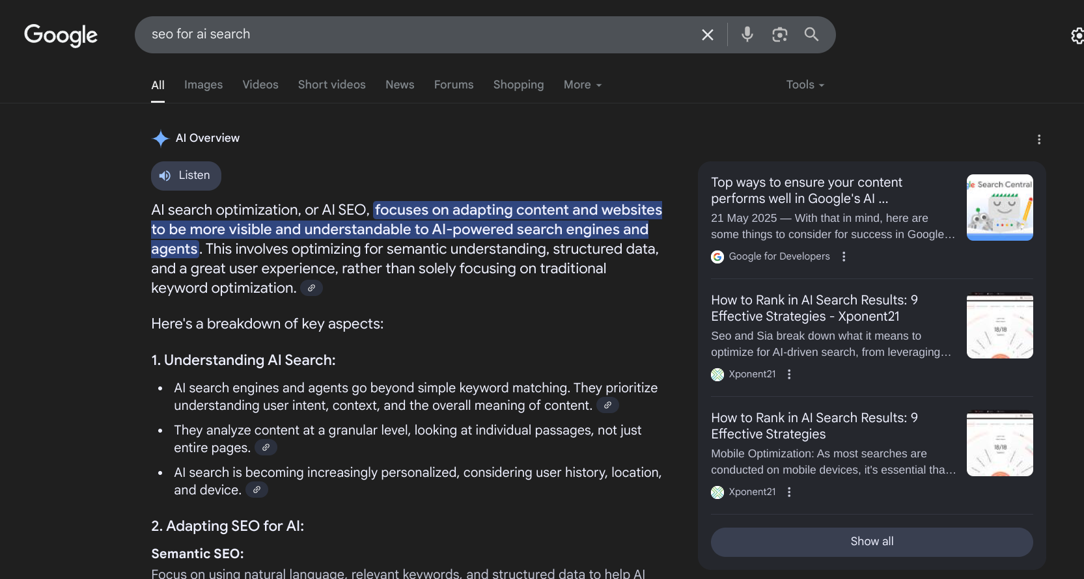The image size is (1084, 579).
Task: Open 'How to Rank in AI Search Results' Xponent21 title link
Action: [x=814, y=308]
